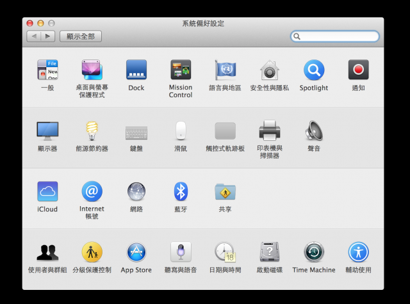Open Spotlight preferences icon
The width and height of the screenshot is (410, 304).
[x=314, y=70]
